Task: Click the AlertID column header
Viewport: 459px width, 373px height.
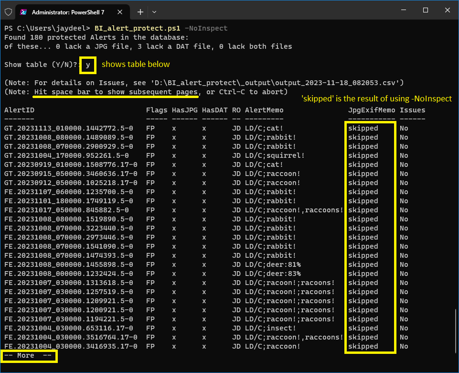Action: [19, 110]
